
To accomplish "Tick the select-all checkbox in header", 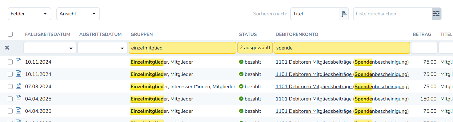I will 10,34.
